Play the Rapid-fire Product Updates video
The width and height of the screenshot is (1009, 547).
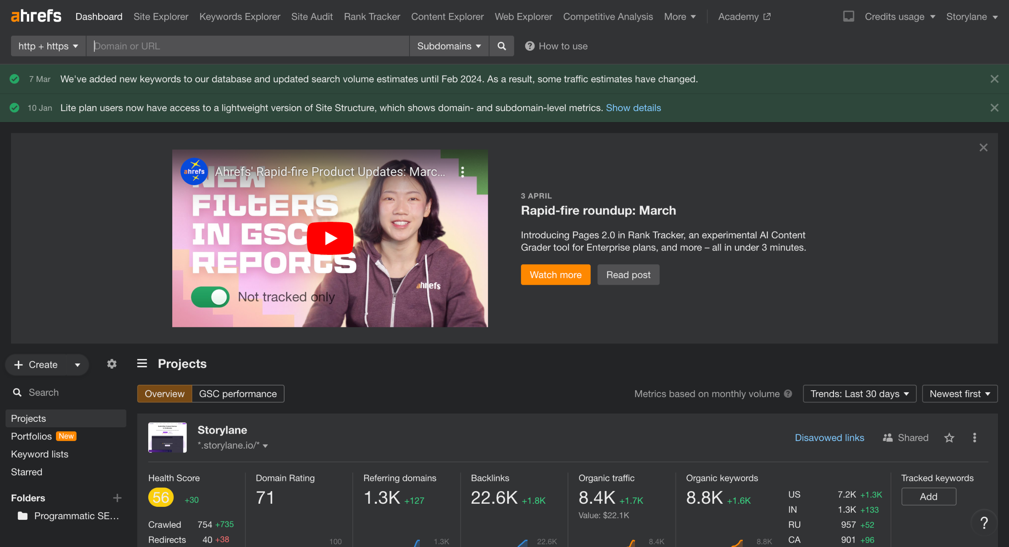[330, 238]
